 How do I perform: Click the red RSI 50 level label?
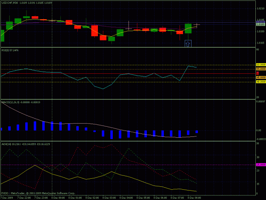tap(257, 73)
